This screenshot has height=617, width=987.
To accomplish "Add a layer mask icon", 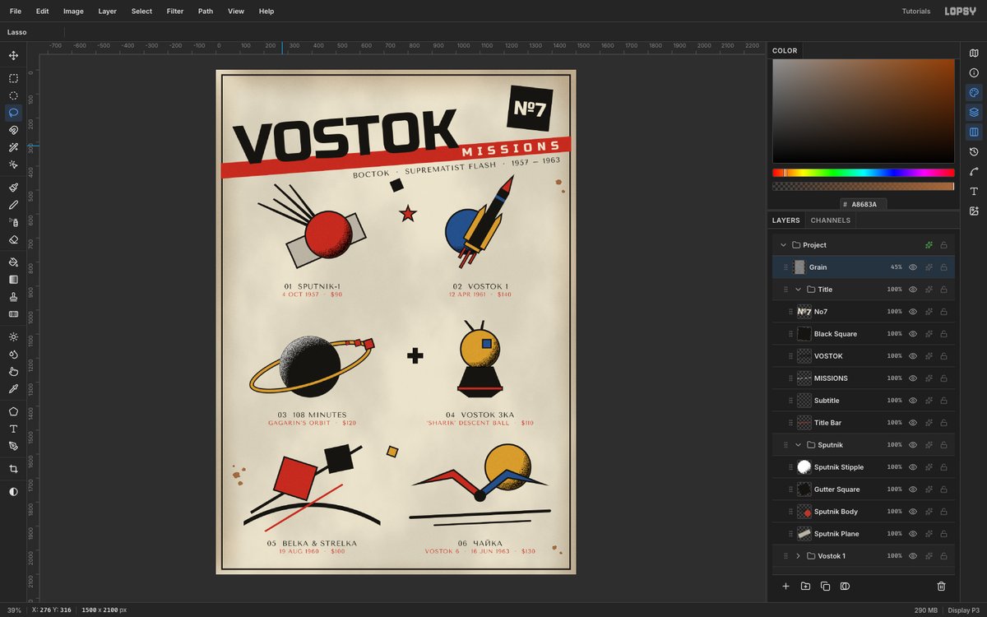I will click(x=845, y=587).
